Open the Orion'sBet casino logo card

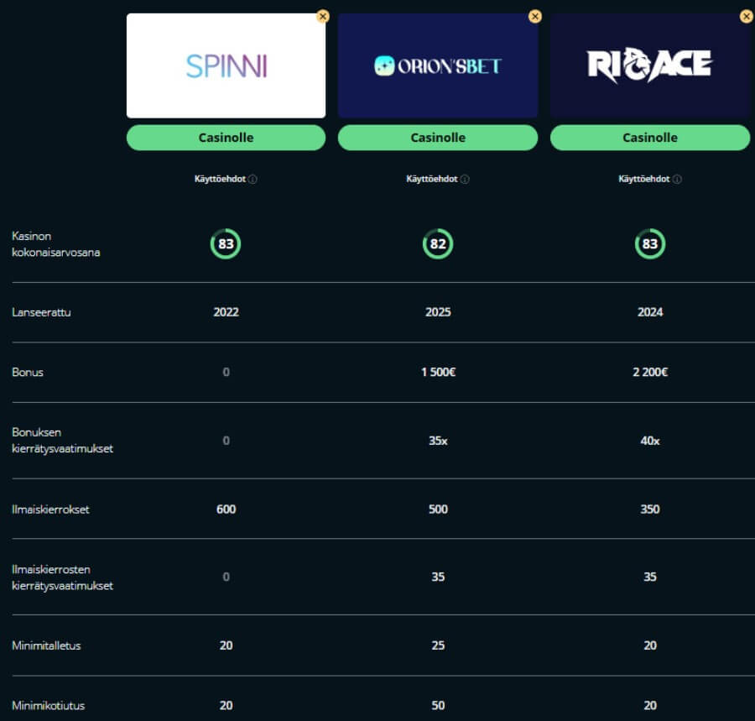pyautogui.click(x=438, y=65)
